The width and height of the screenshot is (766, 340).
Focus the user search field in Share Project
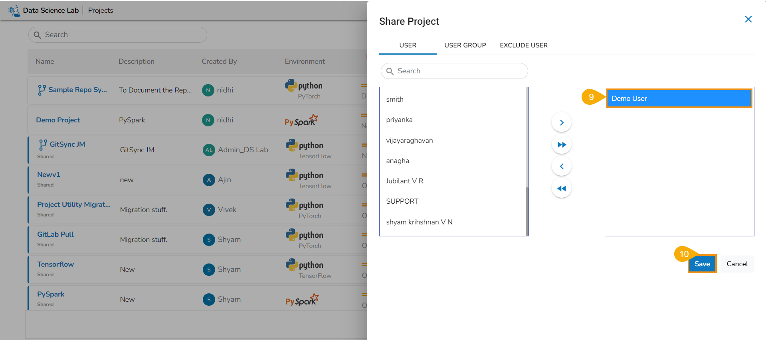[x=454, y=71]
